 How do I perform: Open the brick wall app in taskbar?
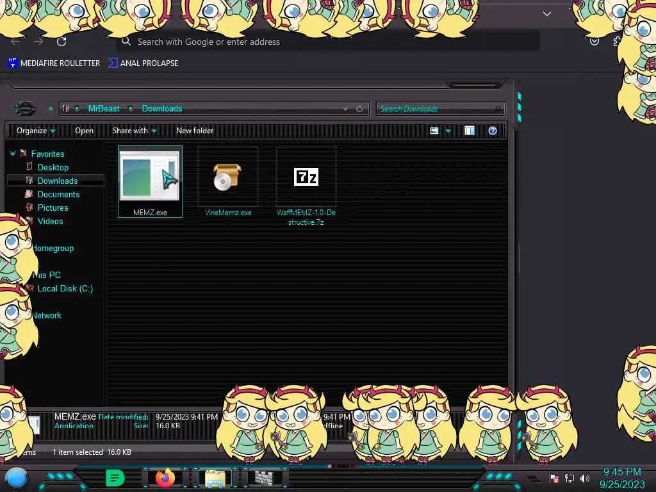coord(264,478)
